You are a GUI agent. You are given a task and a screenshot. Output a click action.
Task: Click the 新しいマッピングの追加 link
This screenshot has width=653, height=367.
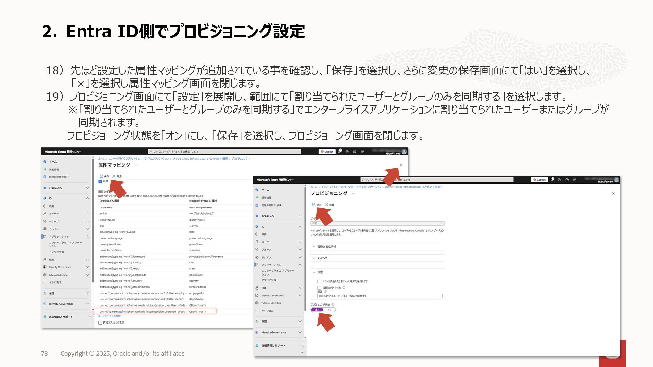coord(110,316)
